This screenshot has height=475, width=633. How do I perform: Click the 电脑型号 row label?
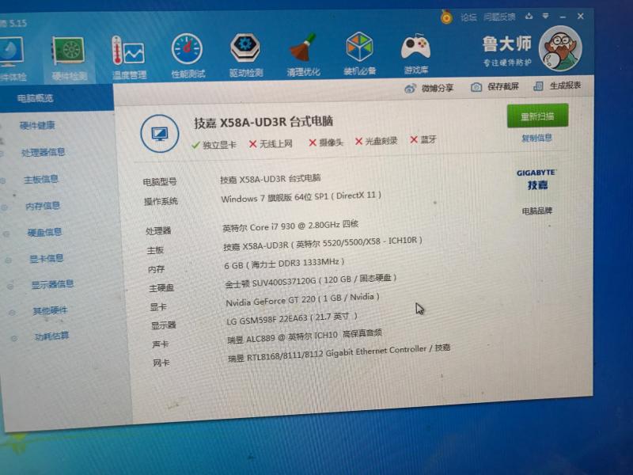pyautogui.click(x=160, y=182)
